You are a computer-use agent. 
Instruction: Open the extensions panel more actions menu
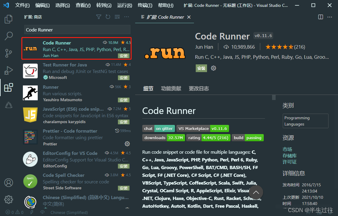point(127,17)
